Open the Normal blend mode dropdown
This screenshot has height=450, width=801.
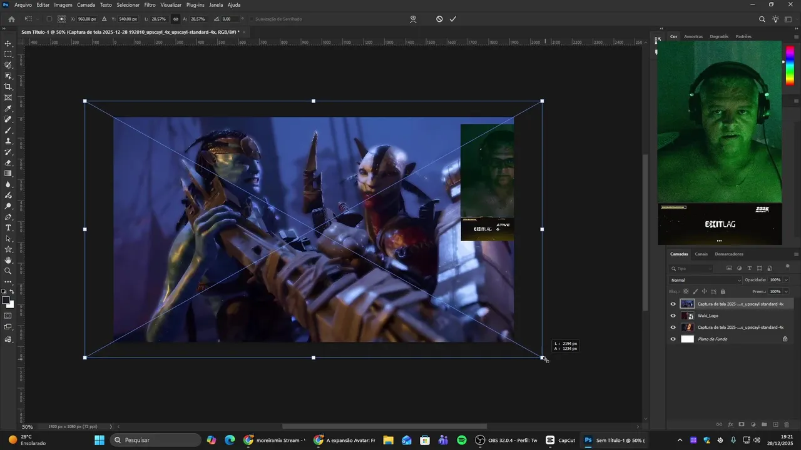[705, 280]
